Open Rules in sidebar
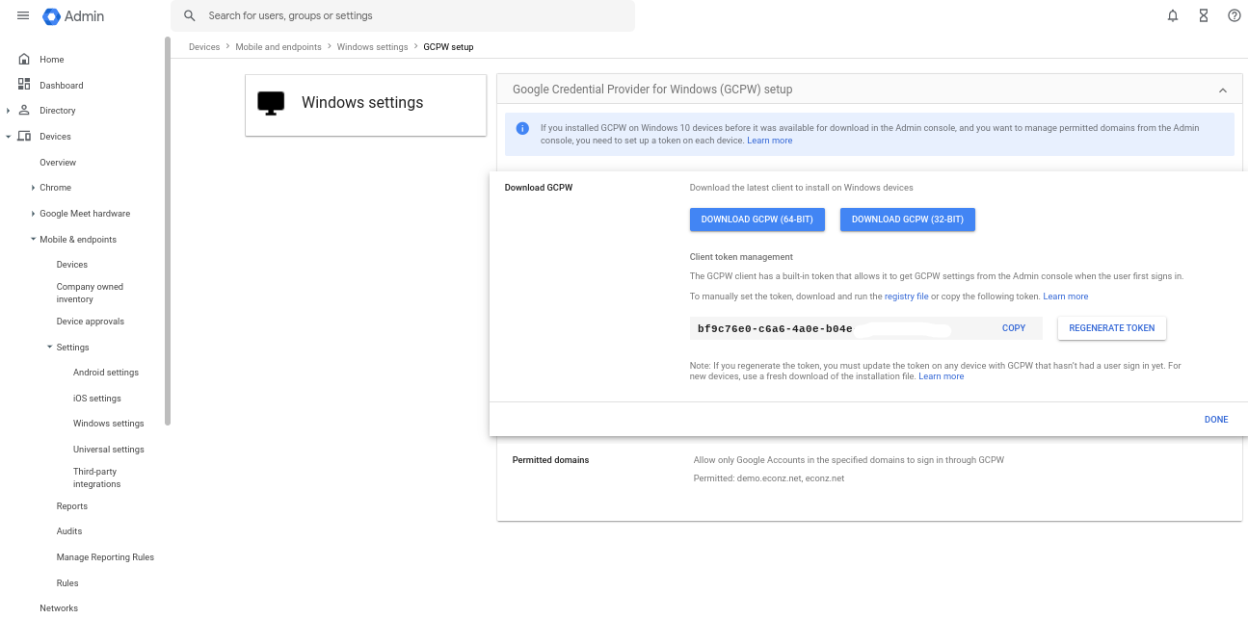The width and height of the screenshot is (1248, 619). tap(67, 583)
